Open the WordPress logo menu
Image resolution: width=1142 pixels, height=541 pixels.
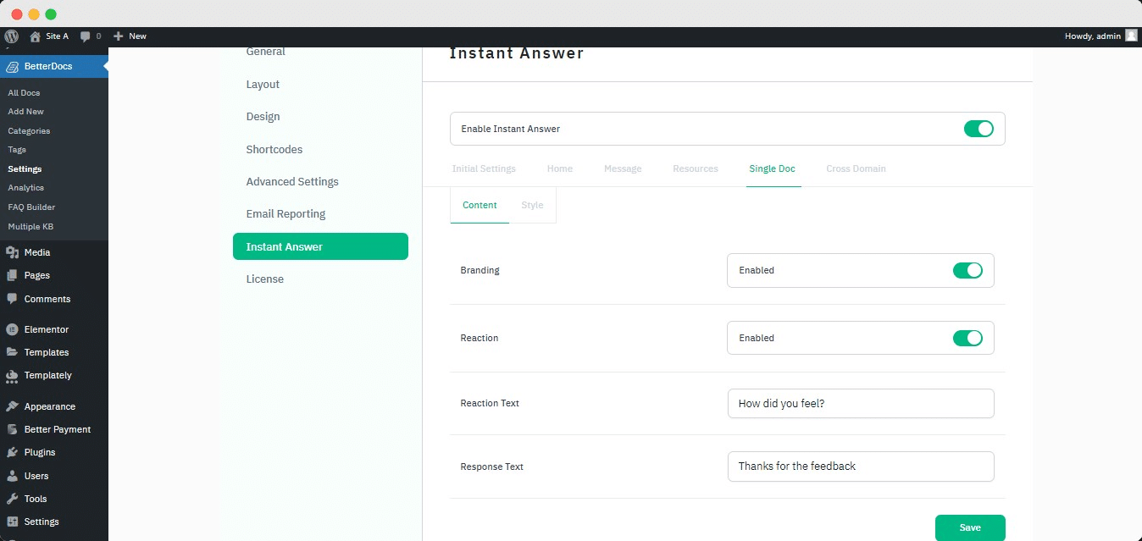(11, 36)
